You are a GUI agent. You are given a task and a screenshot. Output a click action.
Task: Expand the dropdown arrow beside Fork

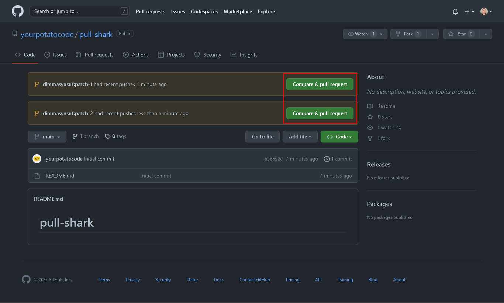tap(432, 34)
